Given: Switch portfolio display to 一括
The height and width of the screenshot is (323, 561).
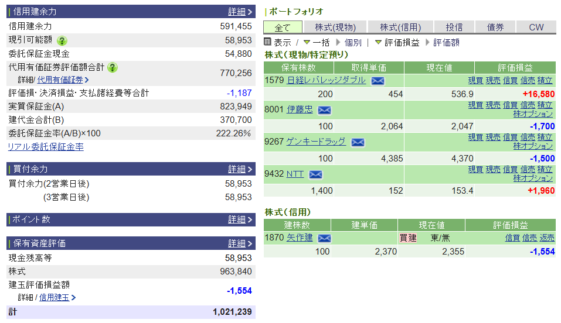Looking at the screenshot, I should click(x=321, y=43).
